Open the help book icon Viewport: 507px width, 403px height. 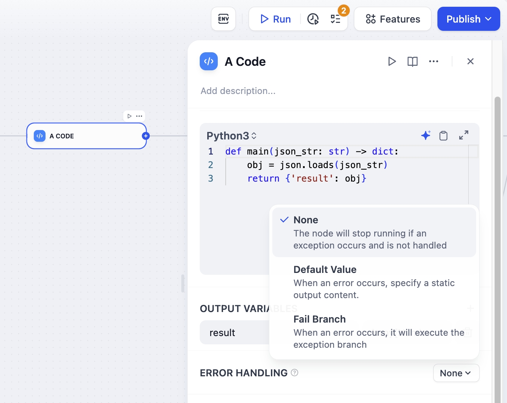coord(413,61)
